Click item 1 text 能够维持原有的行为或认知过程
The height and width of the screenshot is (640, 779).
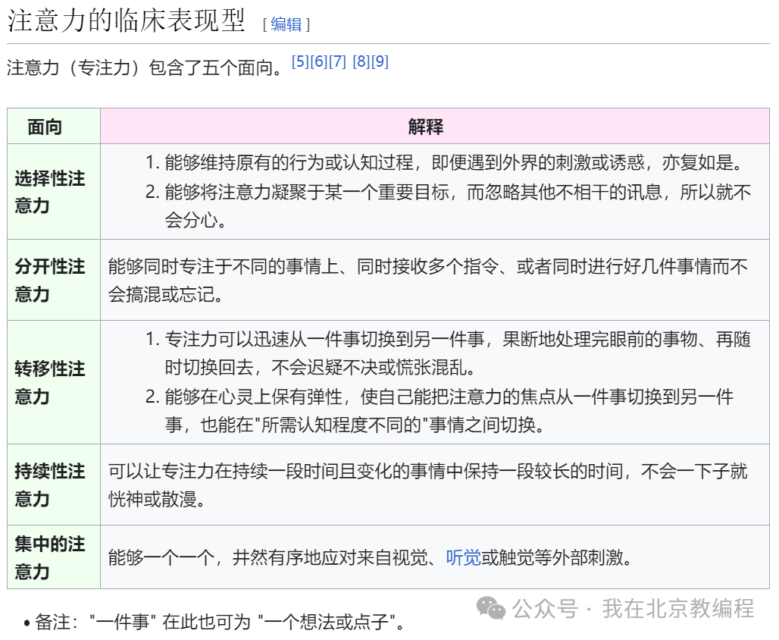tap(289, 162)
